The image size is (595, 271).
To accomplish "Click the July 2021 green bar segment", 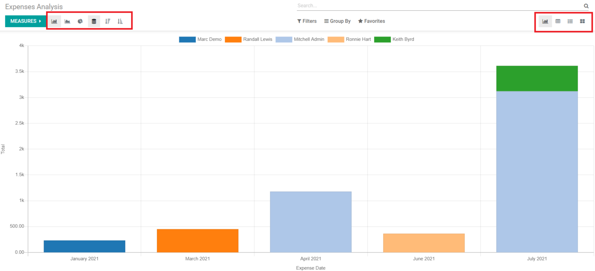I will [x=537, y=78].
